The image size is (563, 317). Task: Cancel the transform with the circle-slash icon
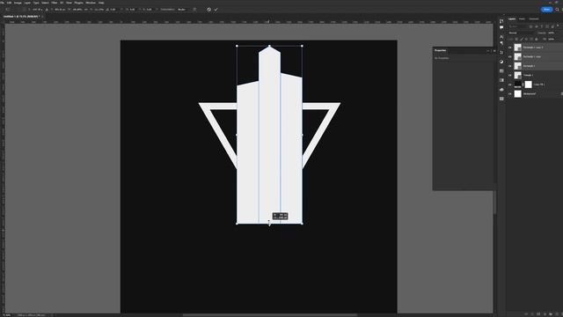pyautogui.click(x=209, y=10)
